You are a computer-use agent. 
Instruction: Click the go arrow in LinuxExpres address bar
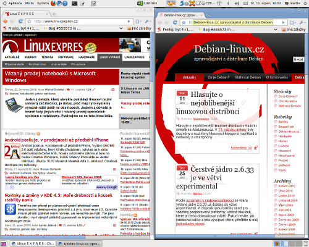pos(129,21)
